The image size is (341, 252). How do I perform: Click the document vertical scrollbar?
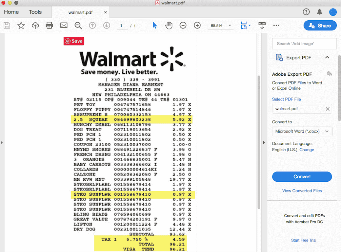pyautogui.click(x=259, y=142)
